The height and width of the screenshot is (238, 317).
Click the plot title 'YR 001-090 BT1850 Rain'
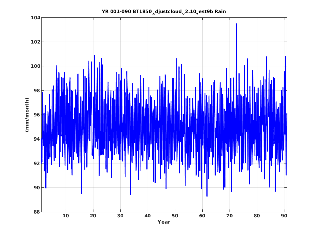pos(164,12)
